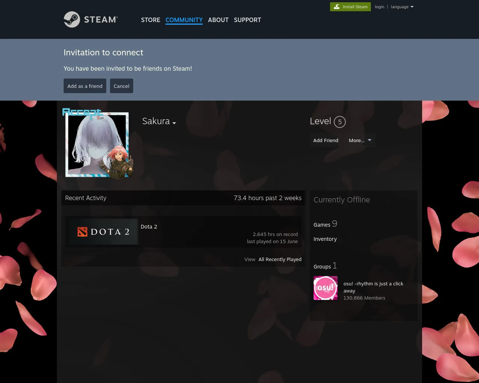This screenshot has width=479, height=383.
Task: Click Sakura's profile avatar image
Action: pyautogui.click(x=97, y=144)
